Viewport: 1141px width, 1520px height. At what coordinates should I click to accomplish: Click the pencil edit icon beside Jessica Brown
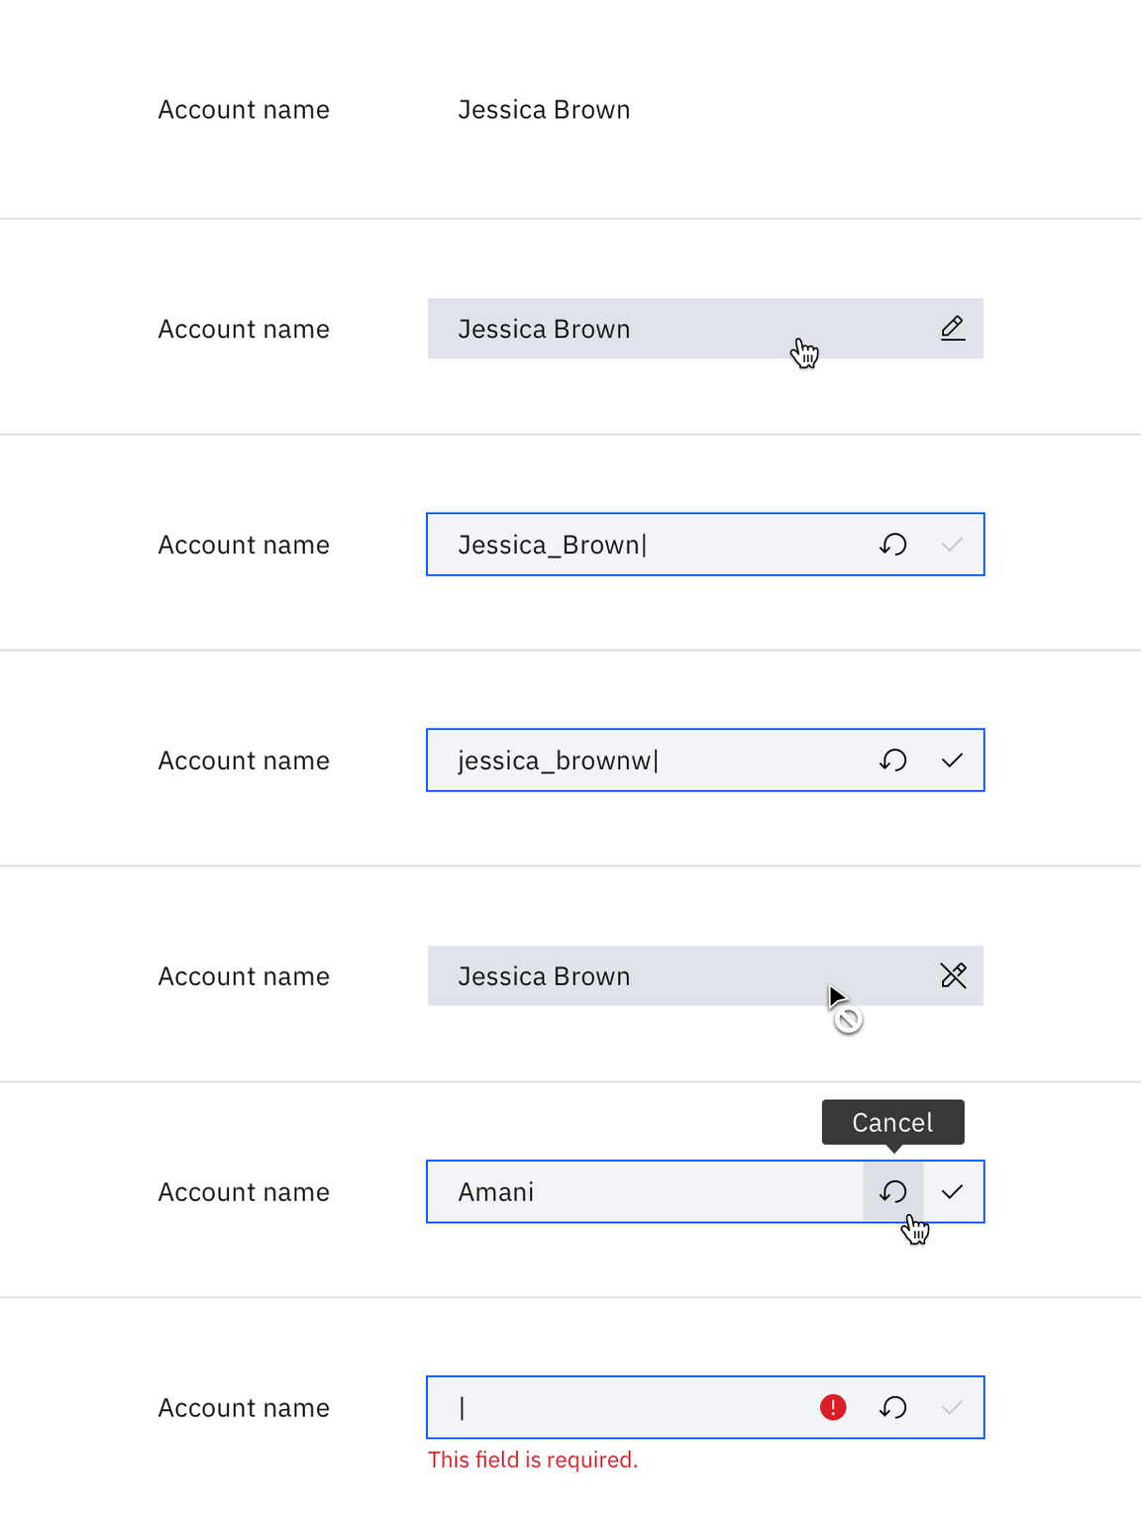point(953,328)
